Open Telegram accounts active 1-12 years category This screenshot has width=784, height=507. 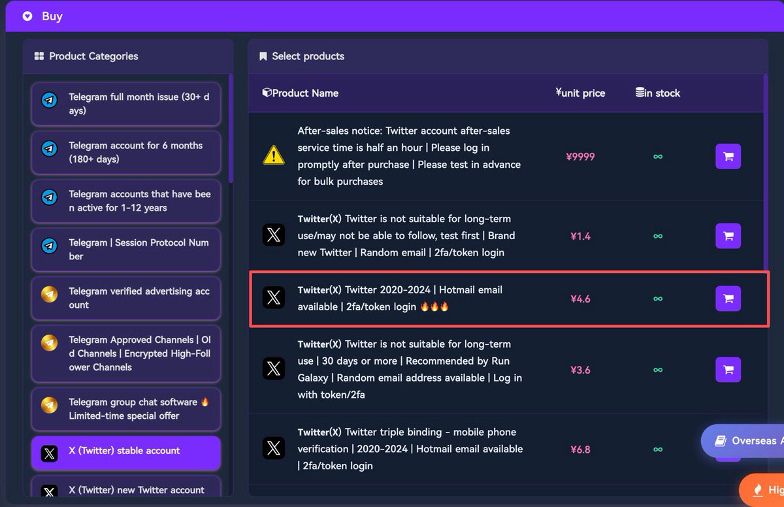point(125,201)
